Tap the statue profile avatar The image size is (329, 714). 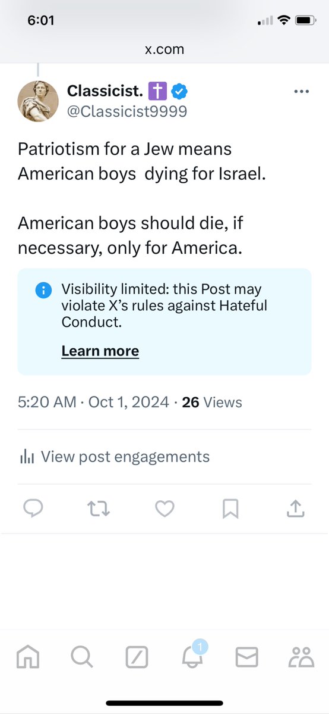coord(38,101)
